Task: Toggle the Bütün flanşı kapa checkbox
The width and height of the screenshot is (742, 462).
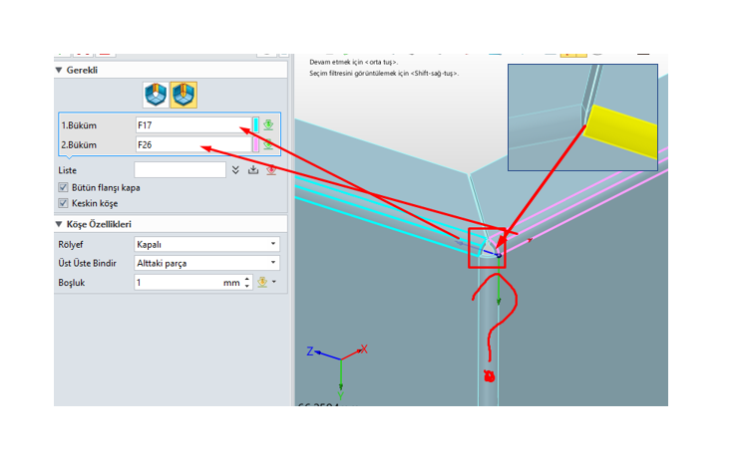Action: pyautogui.click(x=63, y=187)
